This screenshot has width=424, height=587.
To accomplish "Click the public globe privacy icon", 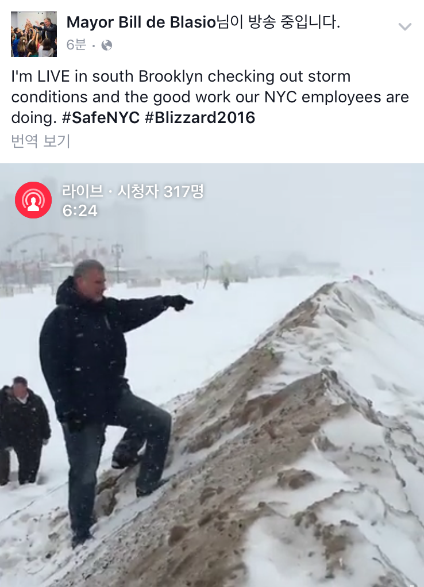I will (x=107, y=45).
